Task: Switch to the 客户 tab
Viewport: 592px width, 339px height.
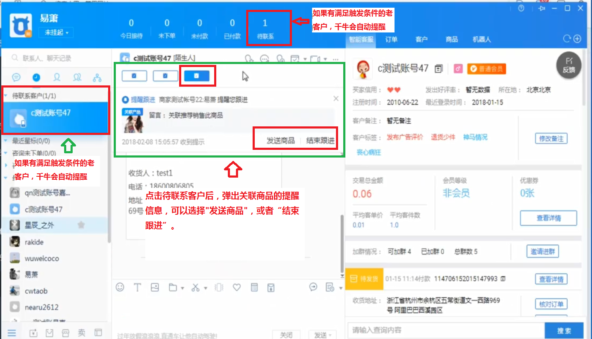Action: point(421,39)
